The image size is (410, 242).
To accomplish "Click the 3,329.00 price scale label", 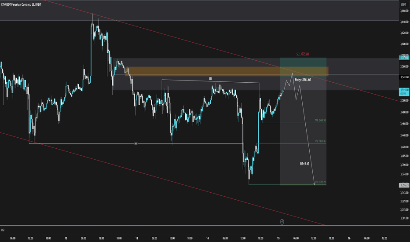I will coord(404,201).
